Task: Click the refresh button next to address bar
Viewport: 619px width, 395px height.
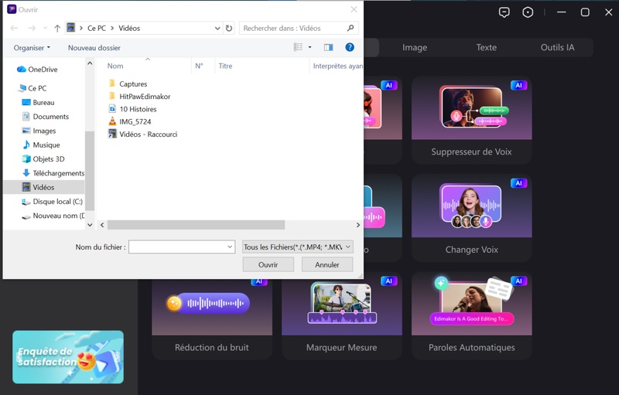Action: tap(229, 28)
